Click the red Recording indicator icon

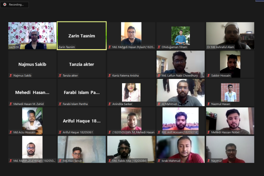point(5,5)
